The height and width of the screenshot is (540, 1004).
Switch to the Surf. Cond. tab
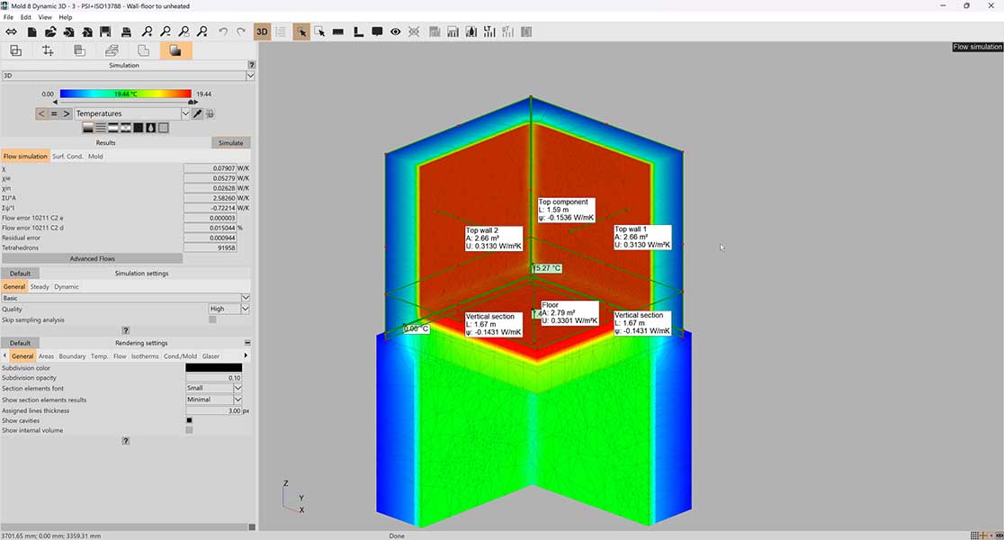(x=67, y=157)
